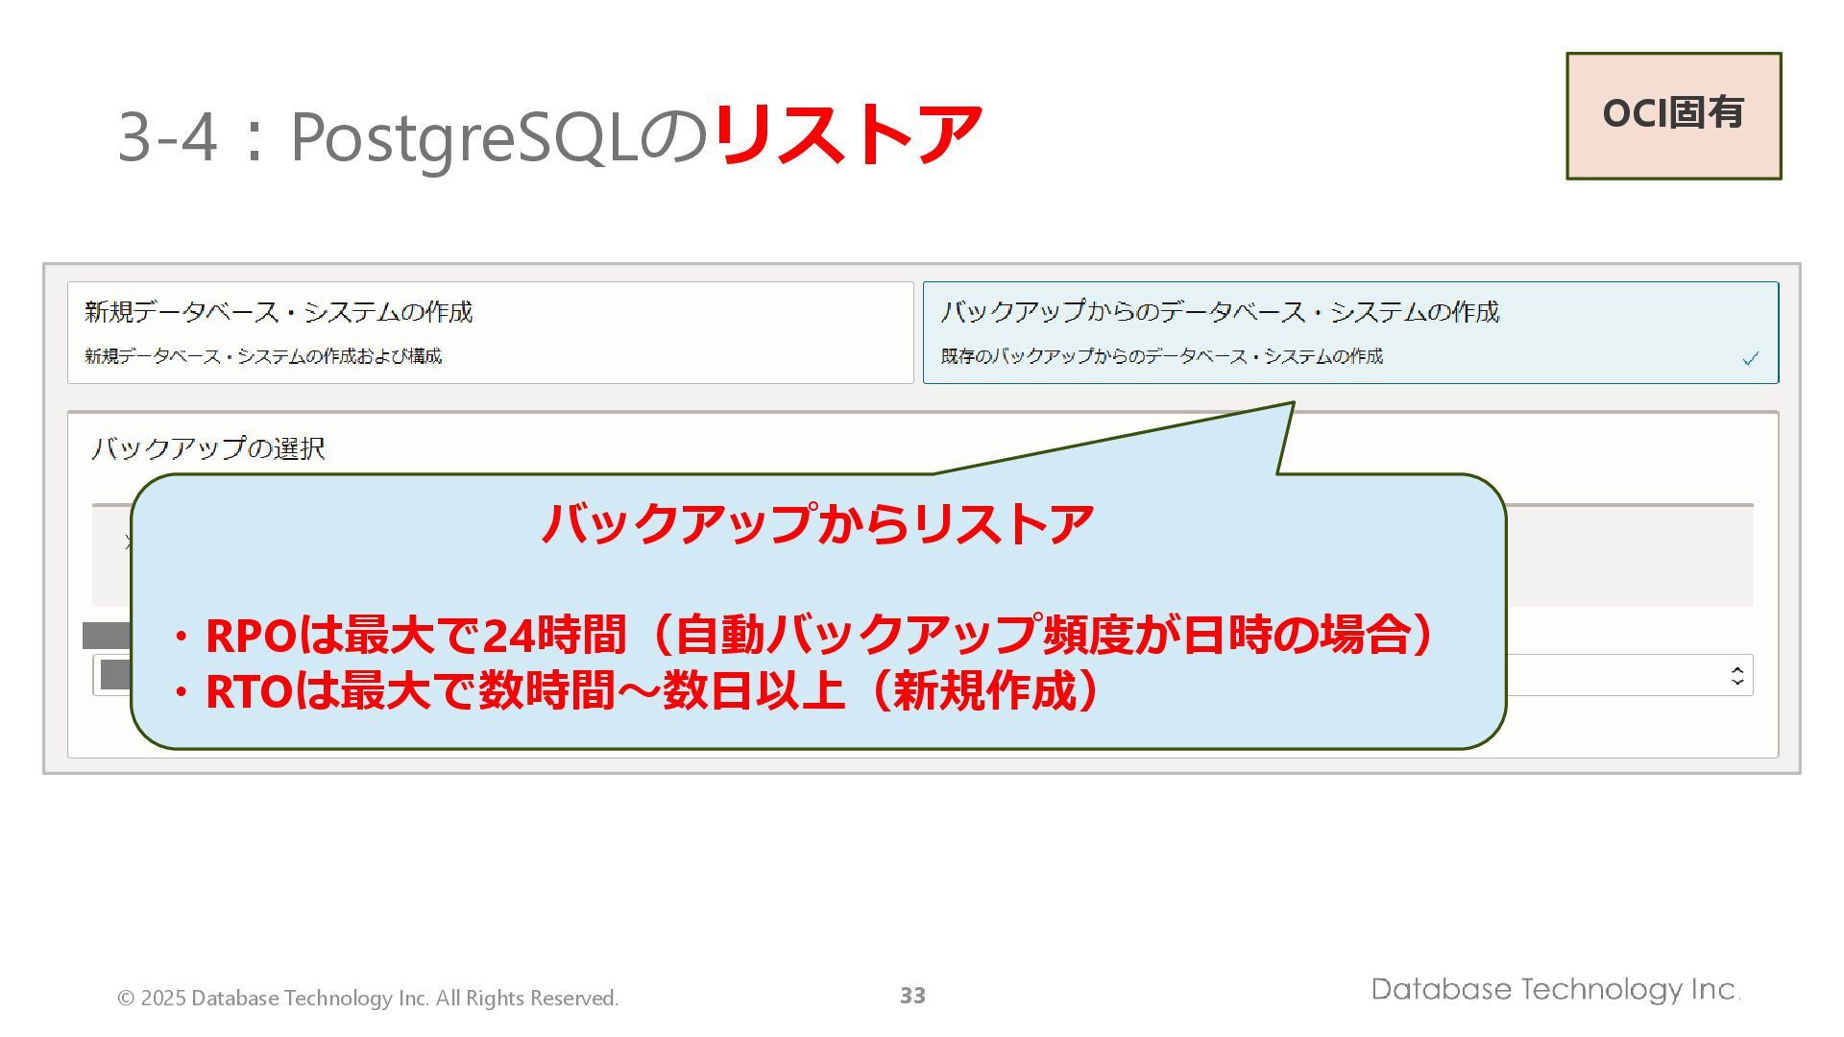1844x1037 pixels.
Task: Click the © 2025 Database Technology Inc. copyright text
Action: (368, 998)
